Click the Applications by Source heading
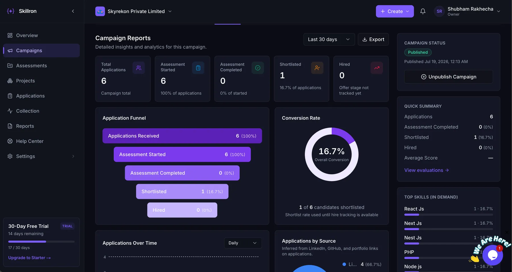 click(309, 241)
